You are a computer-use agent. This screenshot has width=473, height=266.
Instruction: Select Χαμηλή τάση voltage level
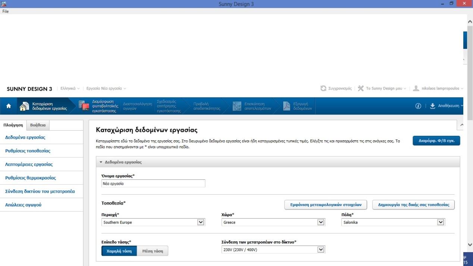pos(119,251)
